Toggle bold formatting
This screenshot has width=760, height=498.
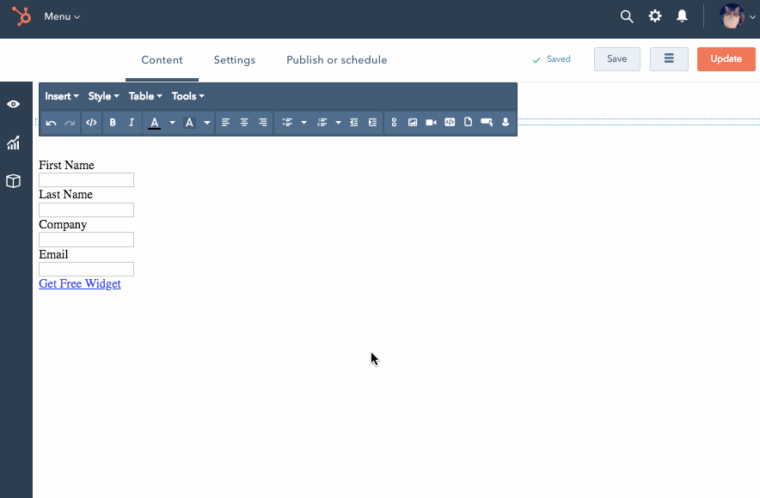(113, 123)
